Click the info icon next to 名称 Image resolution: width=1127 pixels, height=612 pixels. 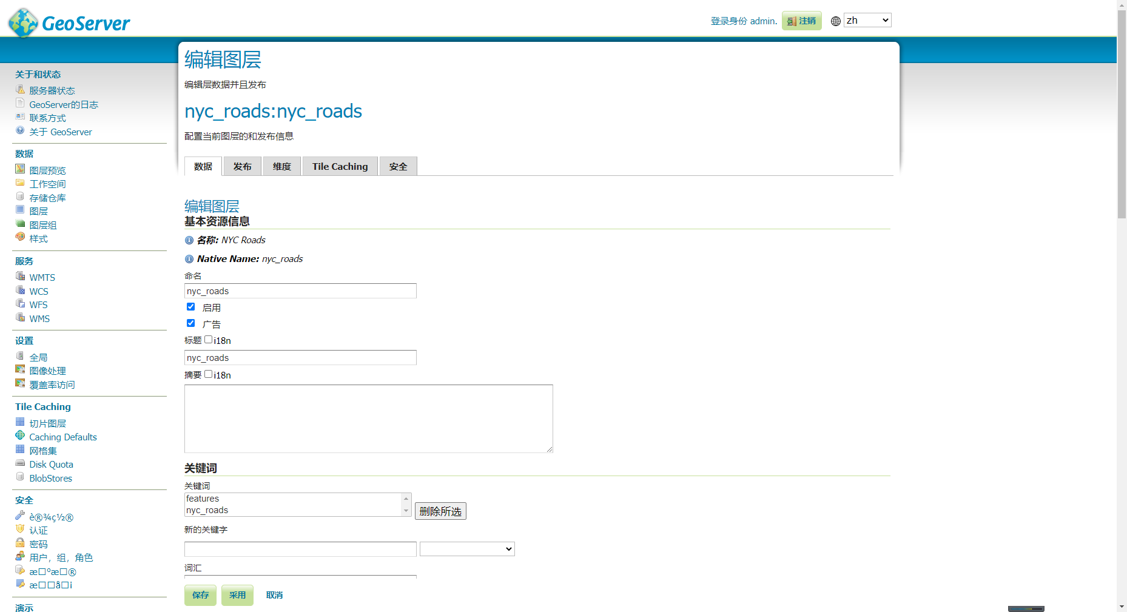tap(189, 240)
